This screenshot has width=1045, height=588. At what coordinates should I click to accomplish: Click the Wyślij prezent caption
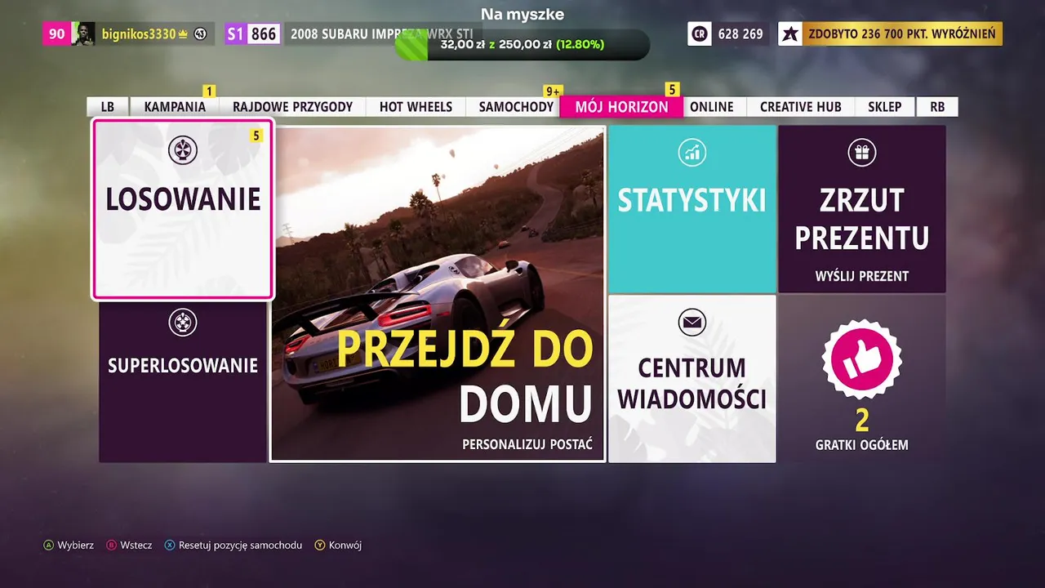(862, 276)
